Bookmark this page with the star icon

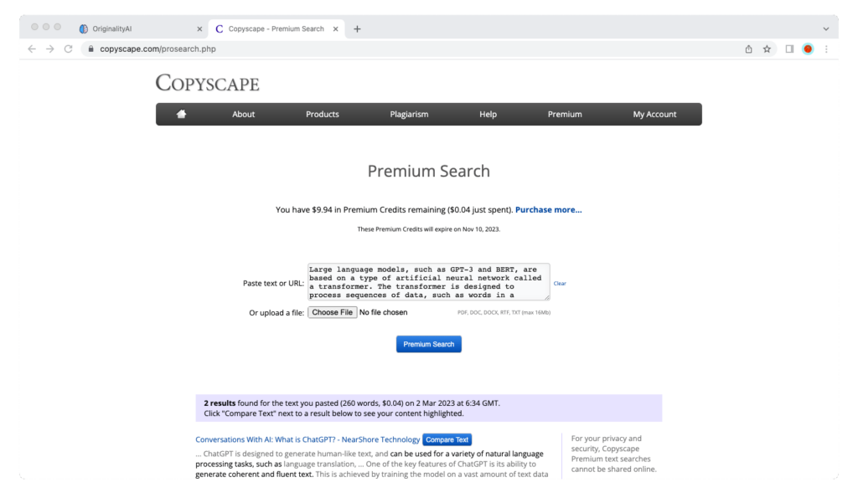tap(768, 49)
